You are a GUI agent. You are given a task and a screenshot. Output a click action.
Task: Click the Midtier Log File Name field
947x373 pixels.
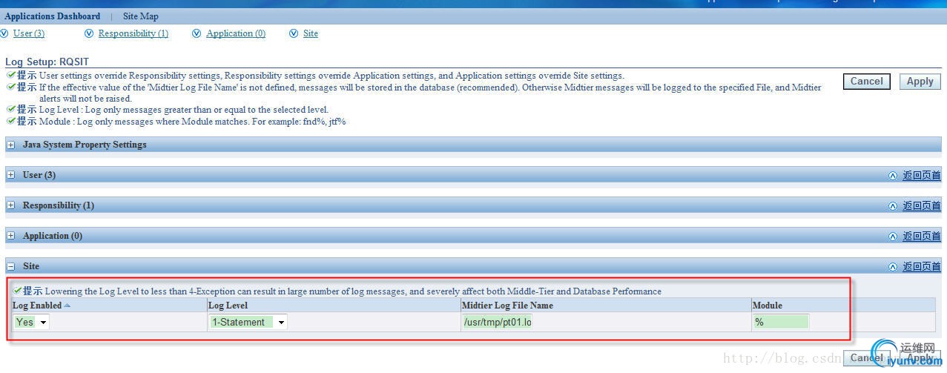click(x=497, y=322)
